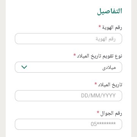
Task: Click the DD/MM/YYYY placeholder text
Action: 98,96
